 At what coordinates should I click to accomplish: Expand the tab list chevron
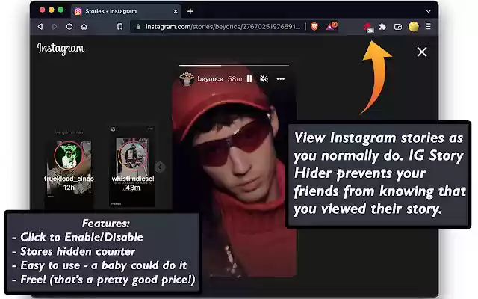pos(428,12)
